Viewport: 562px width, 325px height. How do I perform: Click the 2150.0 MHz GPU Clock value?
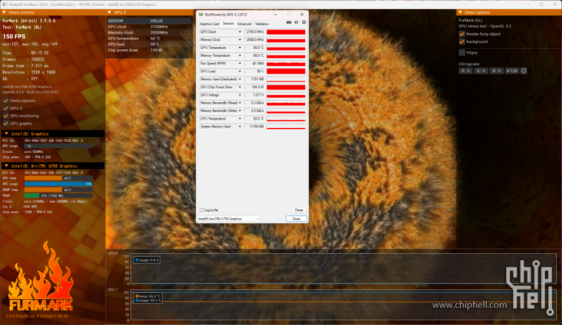[254, 32]
